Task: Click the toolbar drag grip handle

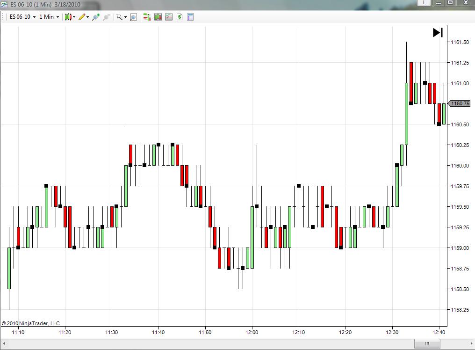Action: tap(2, 17)
